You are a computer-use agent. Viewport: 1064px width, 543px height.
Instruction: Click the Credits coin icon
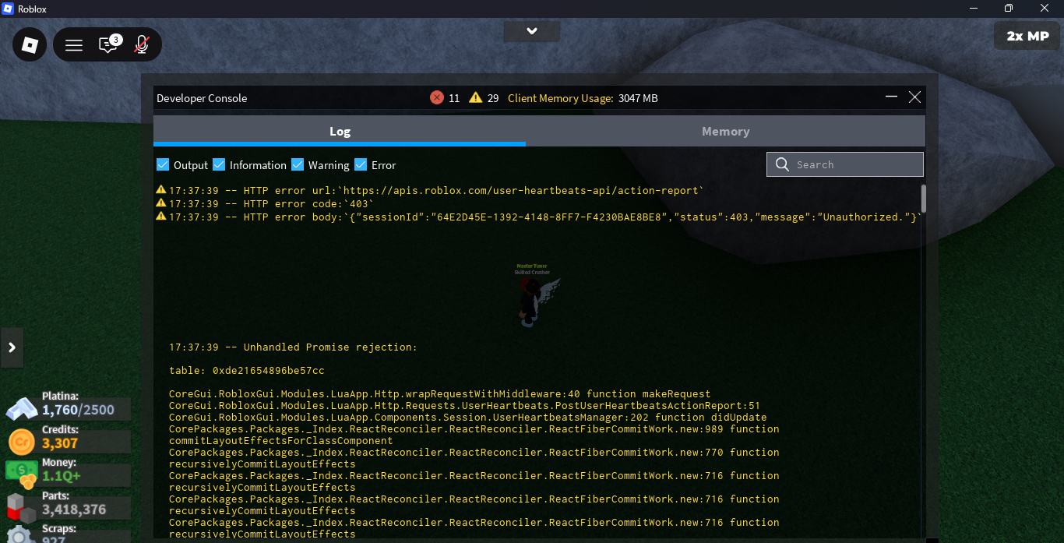point(22,442)
